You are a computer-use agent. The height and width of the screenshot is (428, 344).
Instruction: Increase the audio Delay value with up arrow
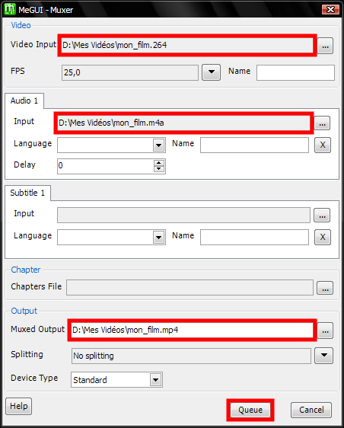[x=159, y=163]
